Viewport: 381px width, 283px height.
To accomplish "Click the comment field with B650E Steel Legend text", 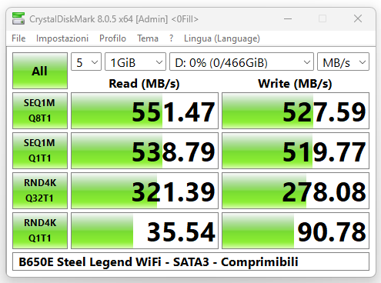I will coord(191,261).
